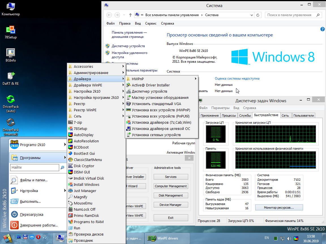Click the Disk Management button
Image resolution: width=326 pixels, height=244 pixels.
[x=171, y=195]
